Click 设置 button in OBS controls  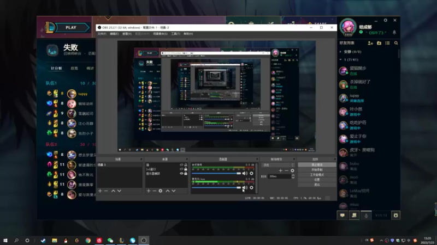click(x=317, y=180)
